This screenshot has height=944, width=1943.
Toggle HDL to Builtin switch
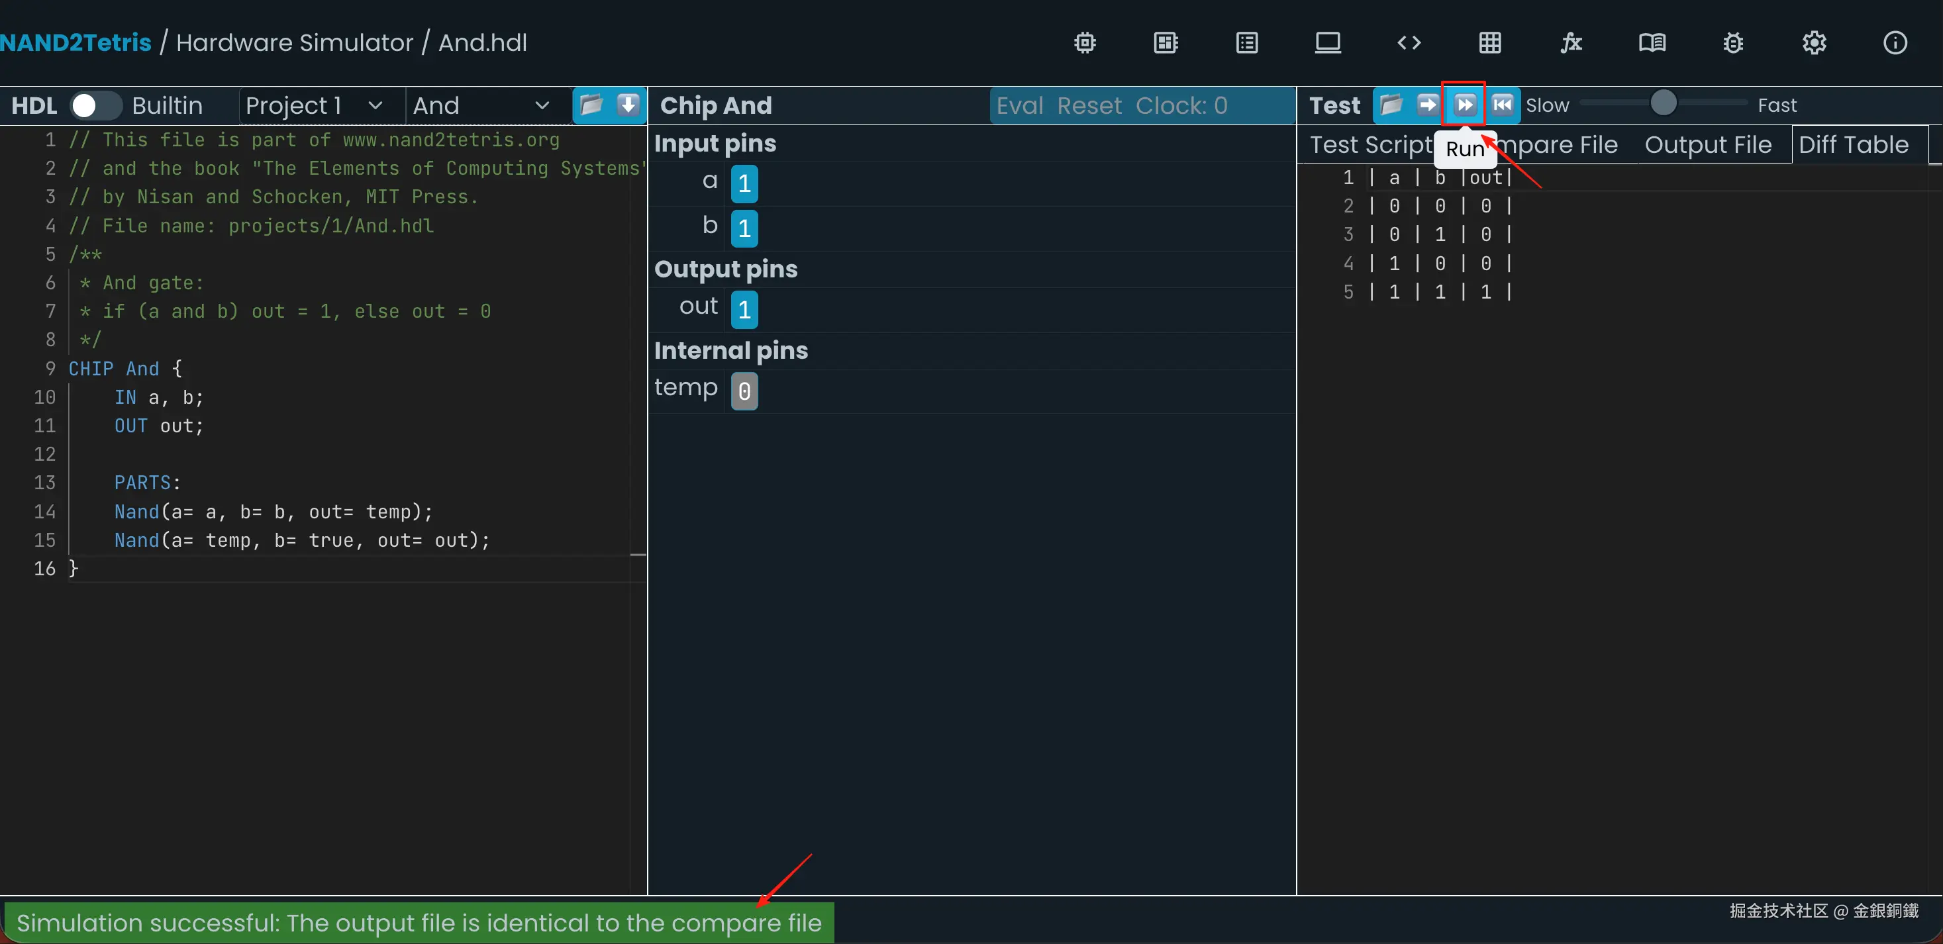[96, 105]
